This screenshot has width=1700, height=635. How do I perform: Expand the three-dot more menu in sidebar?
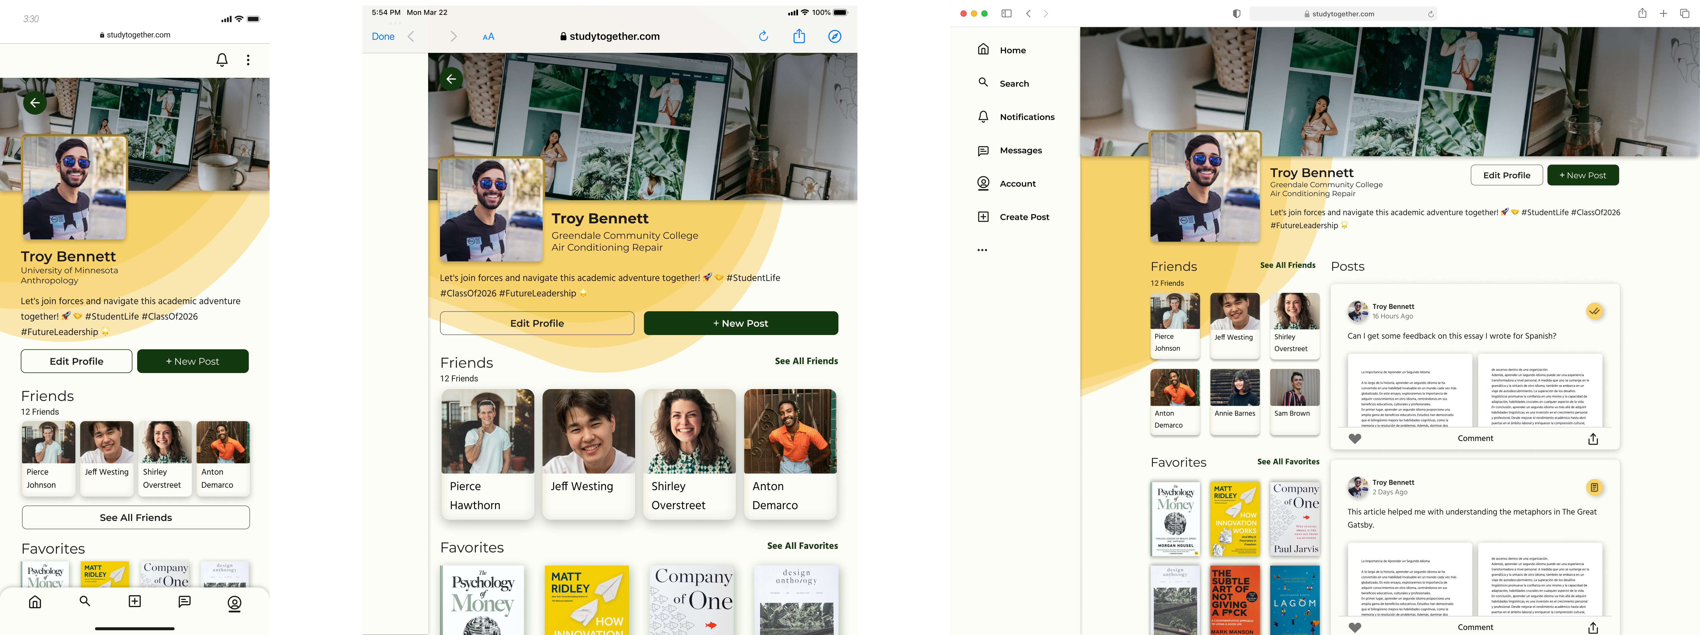(x=982, y=250)
